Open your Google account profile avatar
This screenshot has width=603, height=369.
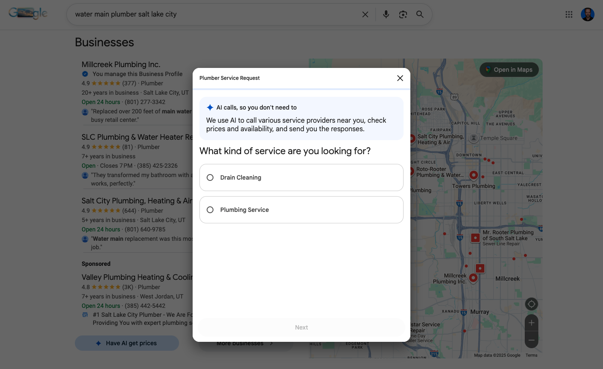coord(587,14)
